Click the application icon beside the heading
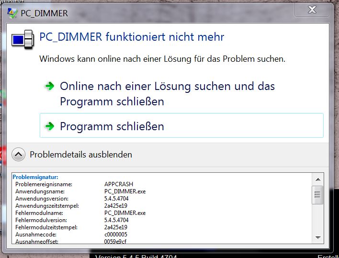339x258 pixels. coord(23,40)
